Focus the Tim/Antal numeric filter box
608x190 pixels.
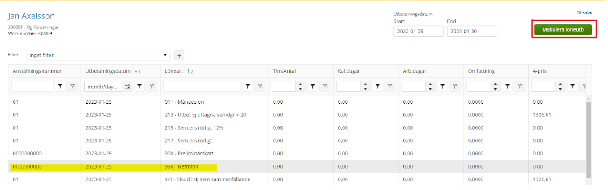pos(284,87)
